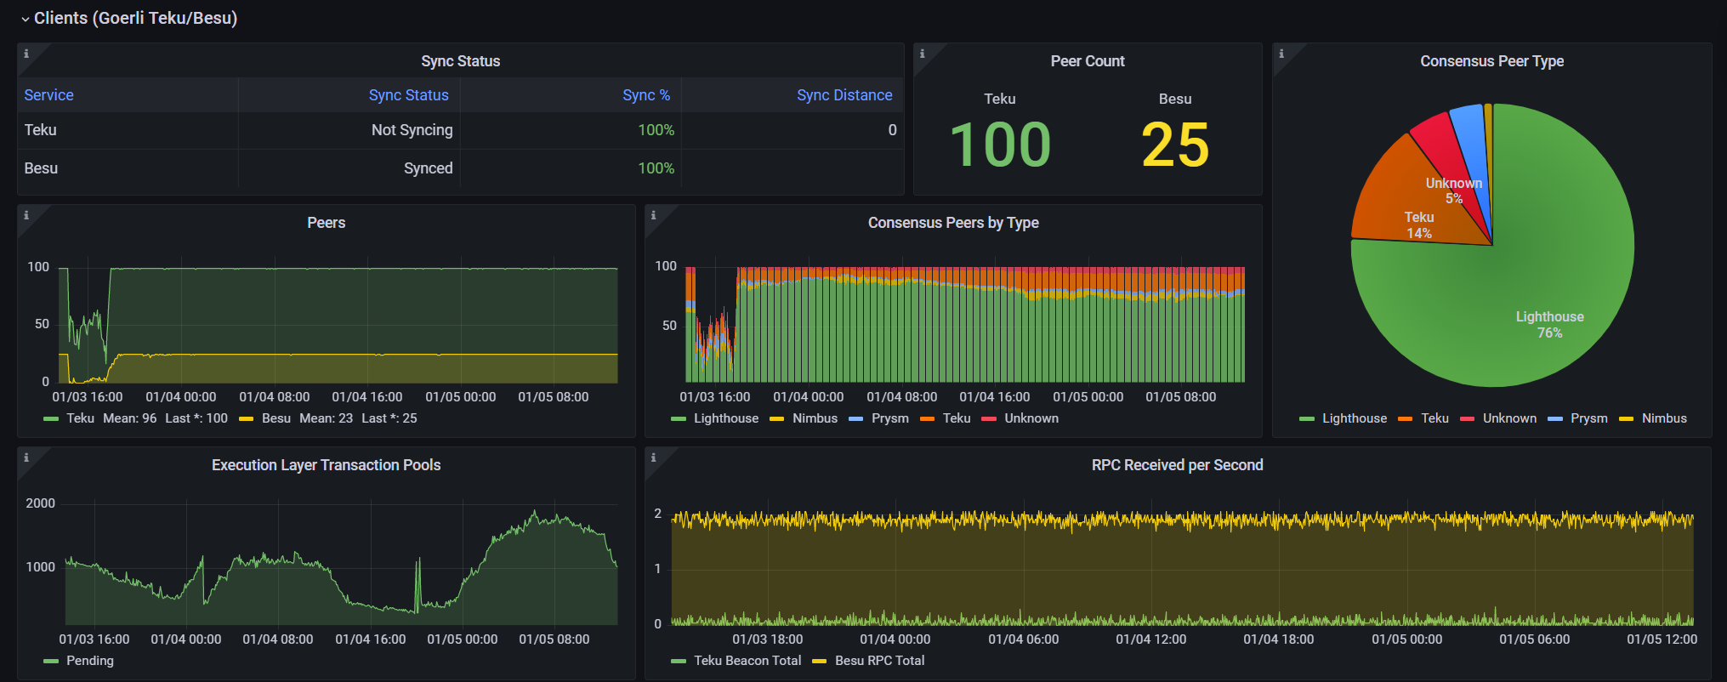Toggle Lighthouse in pie chart legend
The height and width of the screenshot is (682, 1727).
click(x=1354, y=418)
